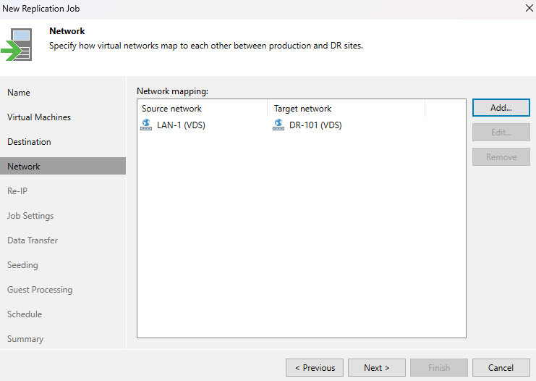The width and height of the screenshot is (536, 381).
Task: Open the Virtual Machines step
Action: (x=39, y=117)
